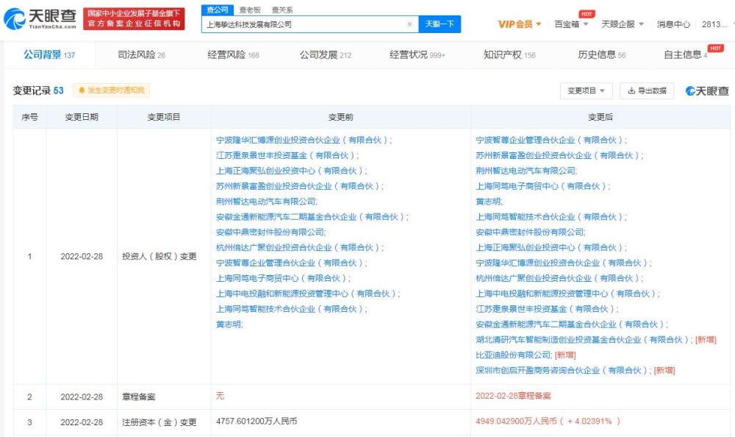
Task: Click the 天眼查 watermark icon near export button
Action: click(689, 90)
